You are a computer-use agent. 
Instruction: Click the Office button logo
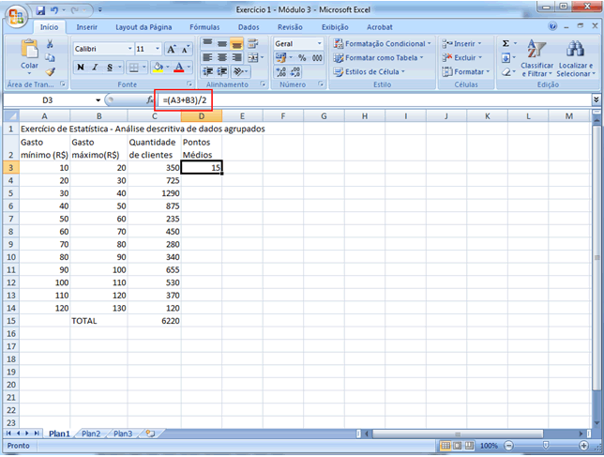13,13
